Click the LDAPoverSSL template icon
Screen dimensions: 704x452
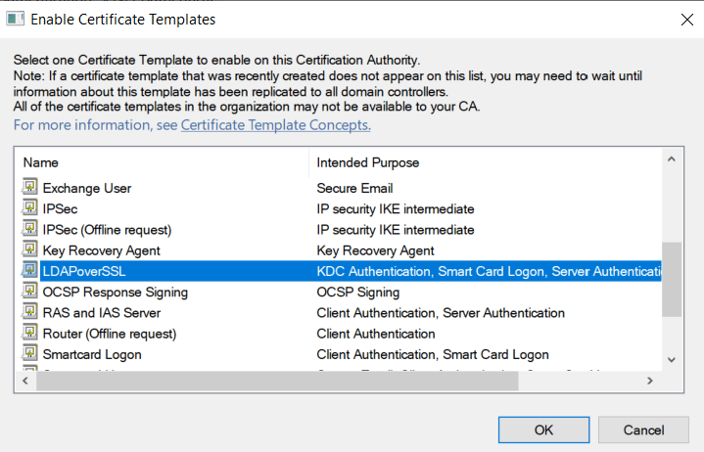(30, 271)
